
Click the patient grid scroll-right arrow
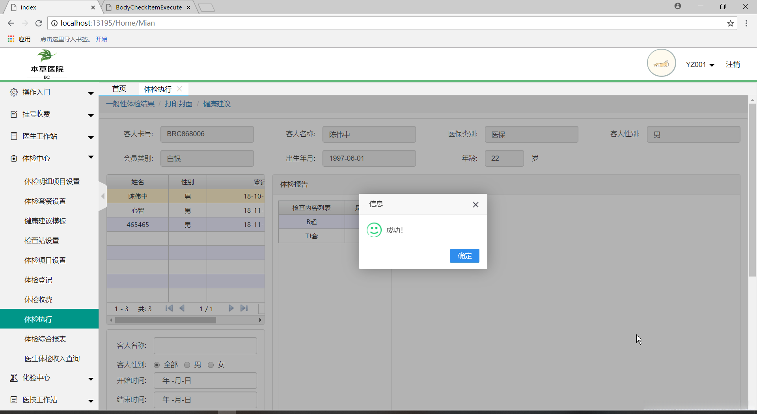[x=260, y=320]
